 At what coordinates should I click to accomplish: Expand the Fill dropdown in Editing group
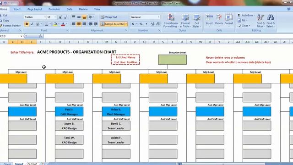[x=247, y=20]
